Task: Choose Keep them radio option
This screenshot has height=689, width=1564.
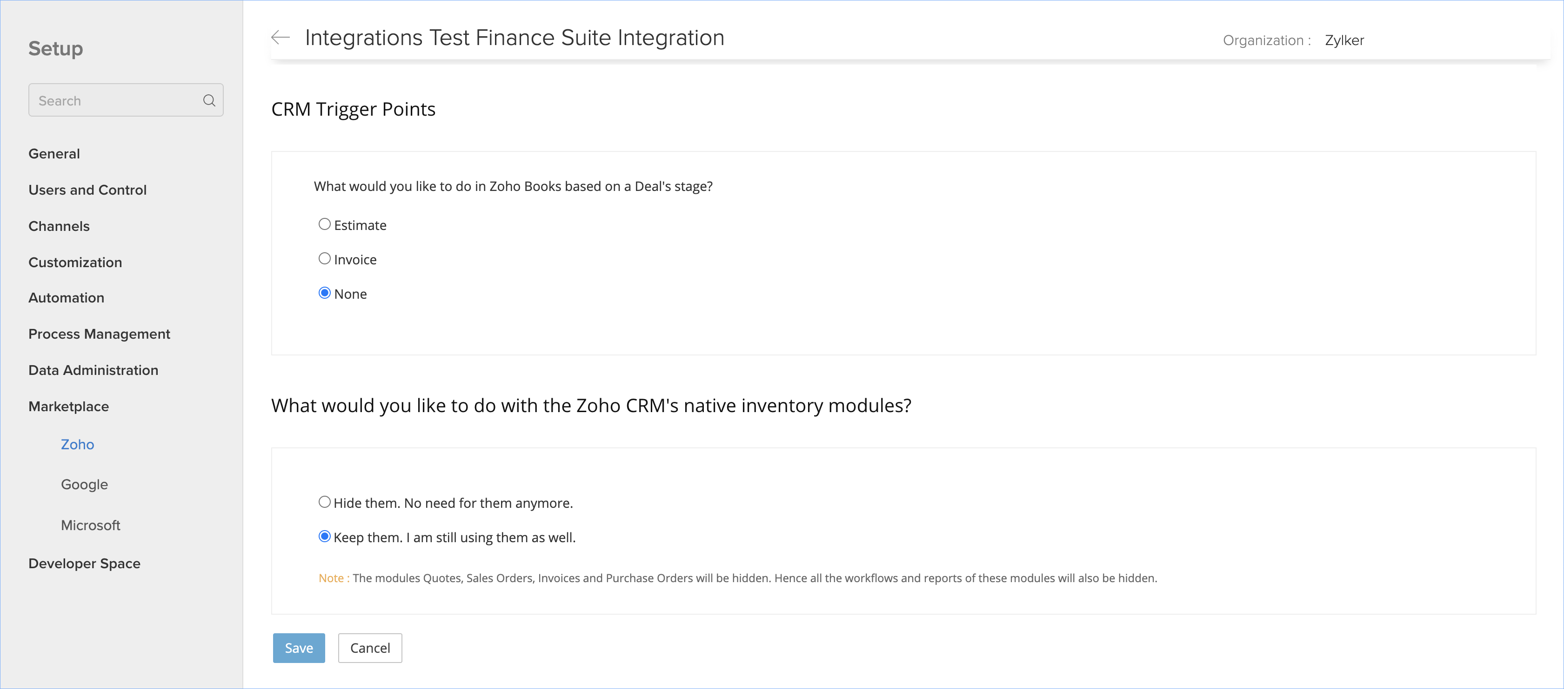Action: click(325, 537)
